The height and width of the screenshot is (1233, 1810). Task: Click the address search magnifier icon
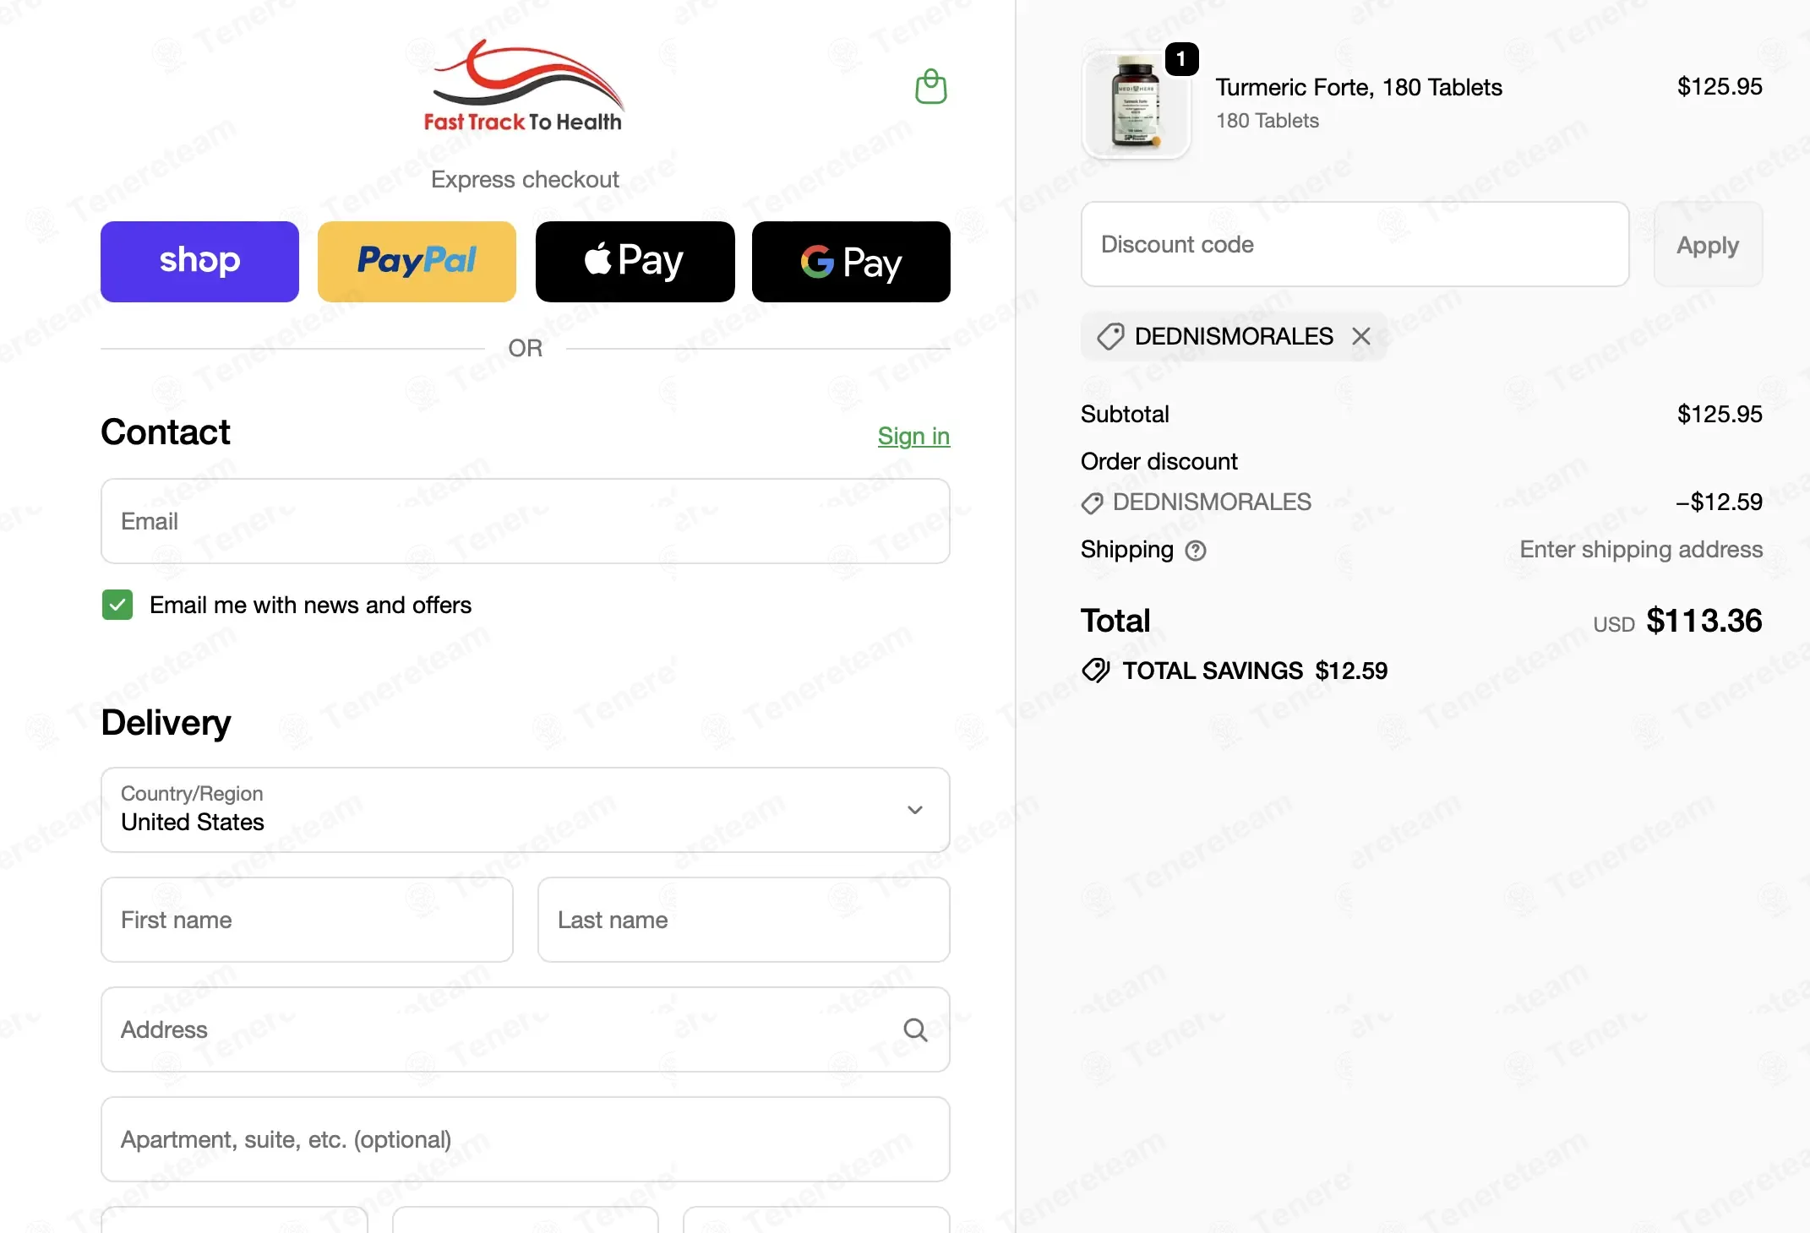[915, 1029]
